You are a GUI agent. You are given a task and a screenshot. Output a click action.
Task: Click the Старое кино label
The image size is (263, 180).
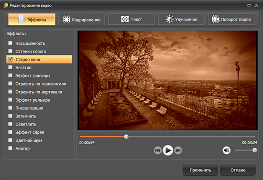28,59
